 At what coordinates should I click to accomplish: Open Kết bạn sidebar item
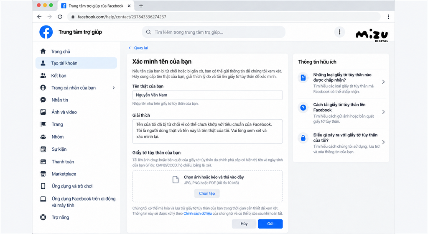click(76, 75)
